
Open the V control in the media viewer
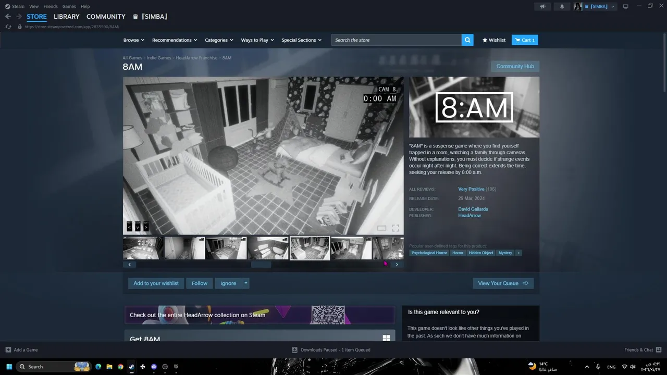coord(138,227)
